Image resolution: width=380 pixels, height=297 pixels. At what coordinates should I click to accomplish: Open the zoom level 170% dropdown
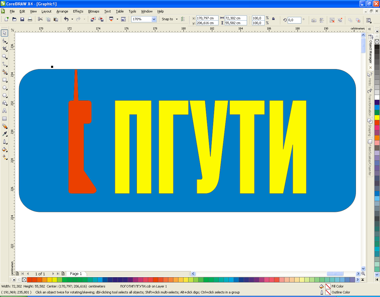[154, 19]
